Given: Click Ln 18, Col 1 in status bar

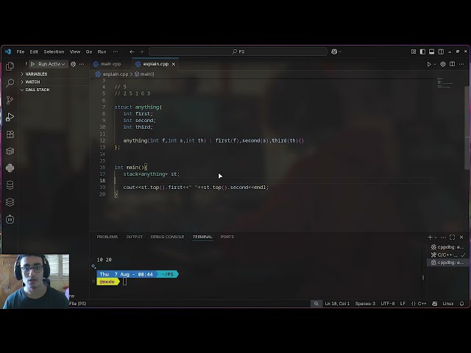Looking at the screenshot, I should point(337,304).
